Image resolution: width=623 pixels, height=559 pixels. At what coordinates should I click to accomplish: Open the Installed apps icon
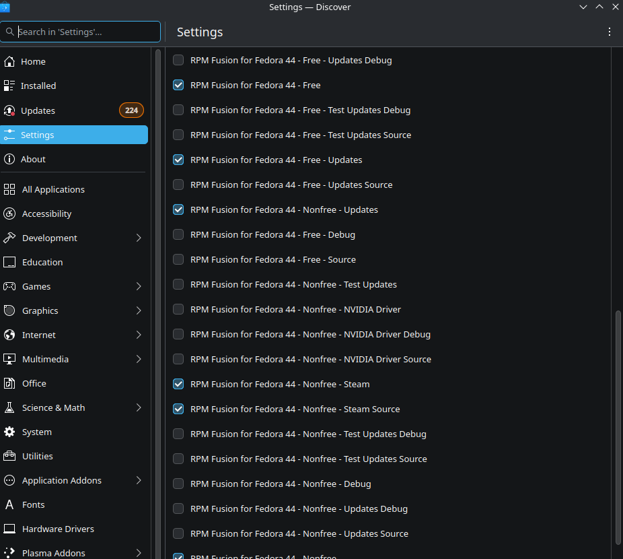(x=9, y=86)
